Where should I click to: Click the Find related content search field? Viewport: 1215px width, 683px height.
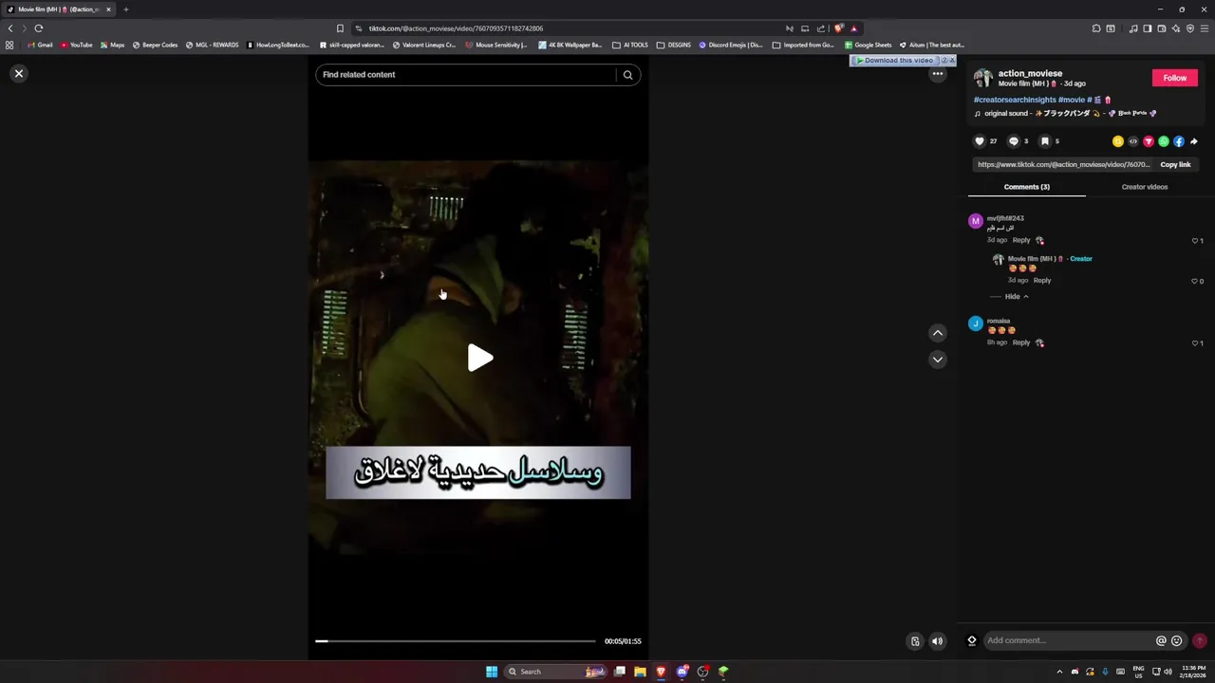pyautogui.click(x=465, y=75)
